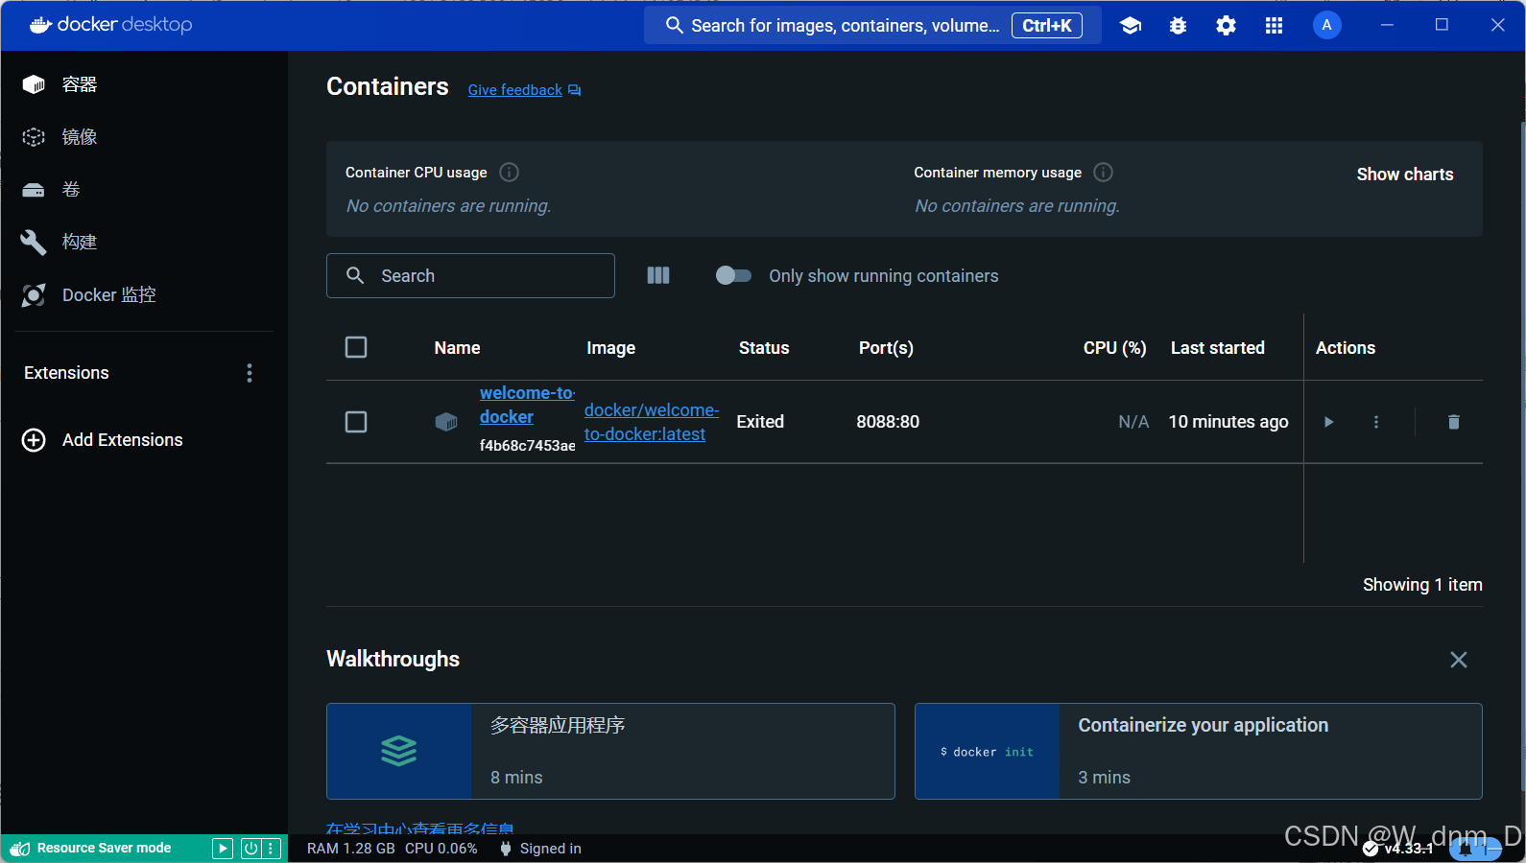
Task: Click the engine play button in the status bar
Action: pos(223,849)
